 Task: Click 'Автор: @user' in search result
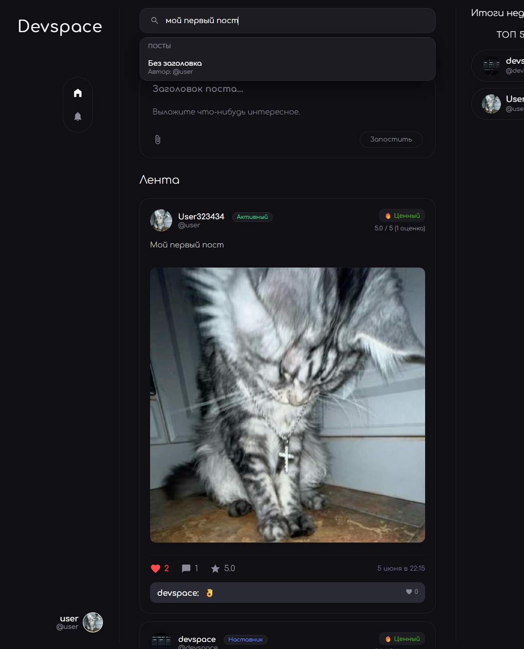pyautogui.click(x=170, y=72)
